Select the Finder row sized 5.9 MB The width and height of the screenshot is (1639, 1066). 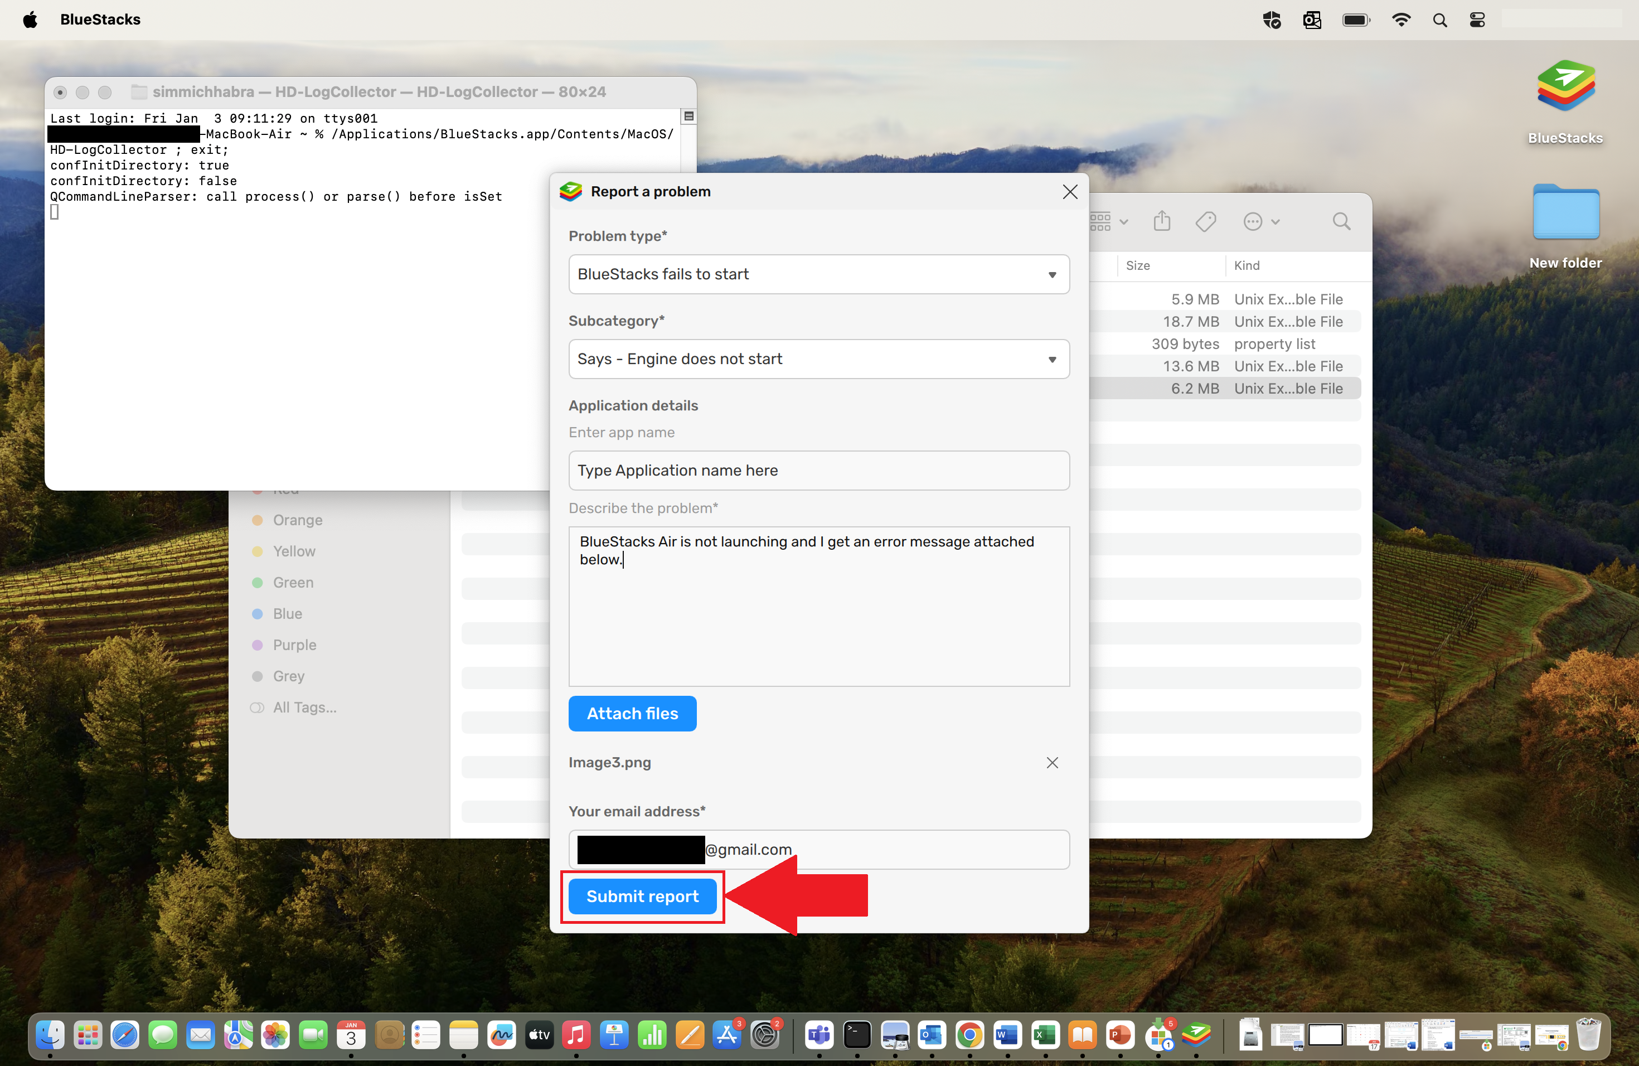[x=1225, y=299]
